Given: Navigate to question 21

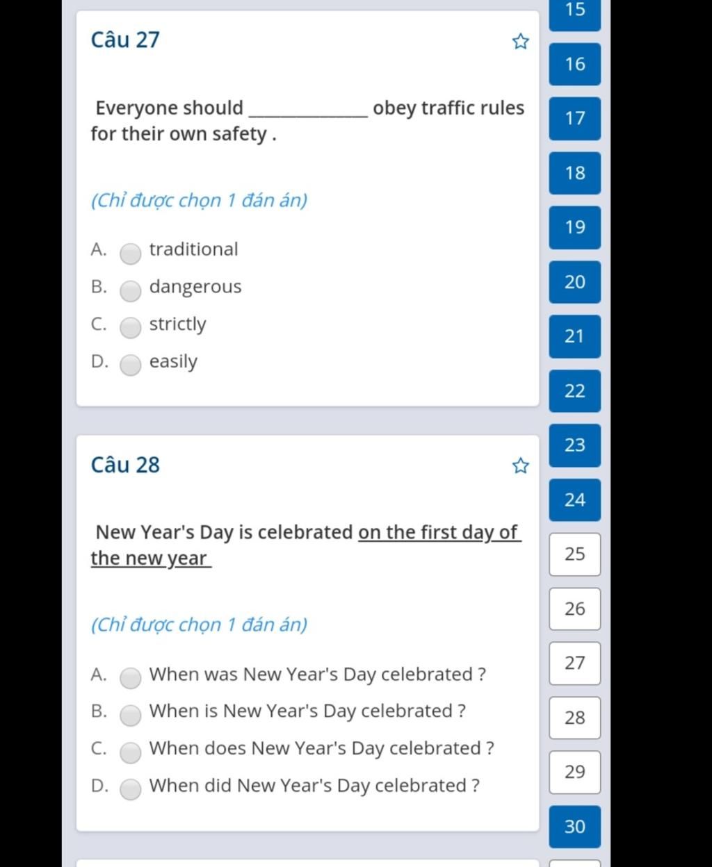Looking at the screenshot, I should (575, 336).
